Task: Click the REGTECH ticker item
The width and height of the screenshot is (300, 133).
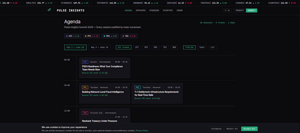Action: pos(214,3)
